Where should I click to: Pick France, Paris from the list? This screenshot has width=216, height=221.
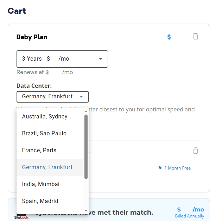coord(39,150)
